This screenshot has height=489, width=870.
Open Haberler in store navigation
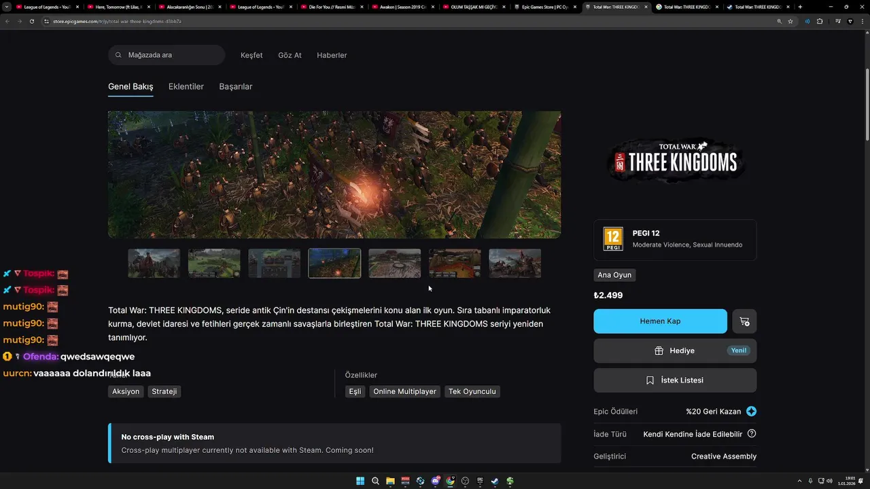(x=332, y=55)
